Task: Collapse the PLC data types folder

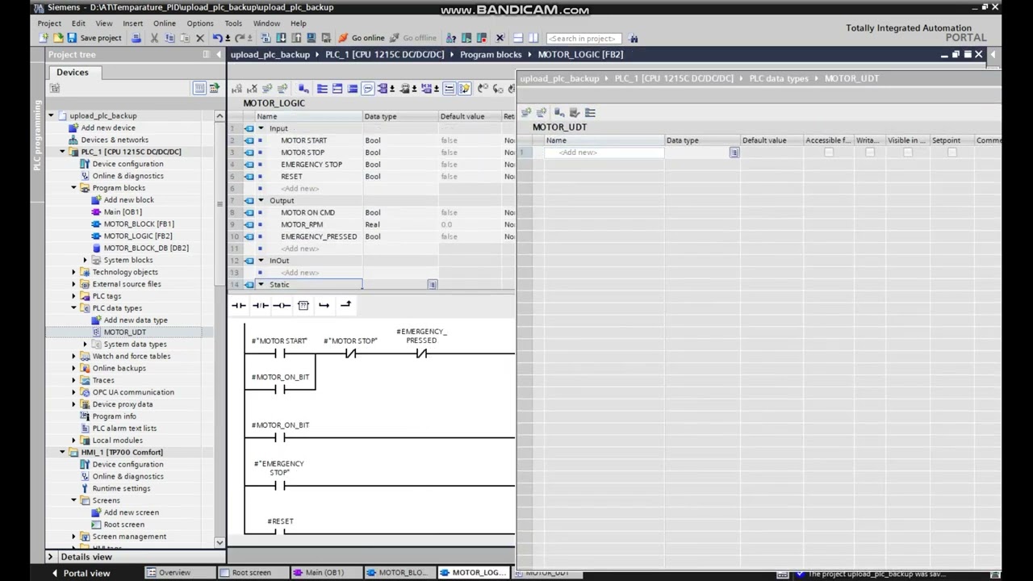Action: pos(74,308)
